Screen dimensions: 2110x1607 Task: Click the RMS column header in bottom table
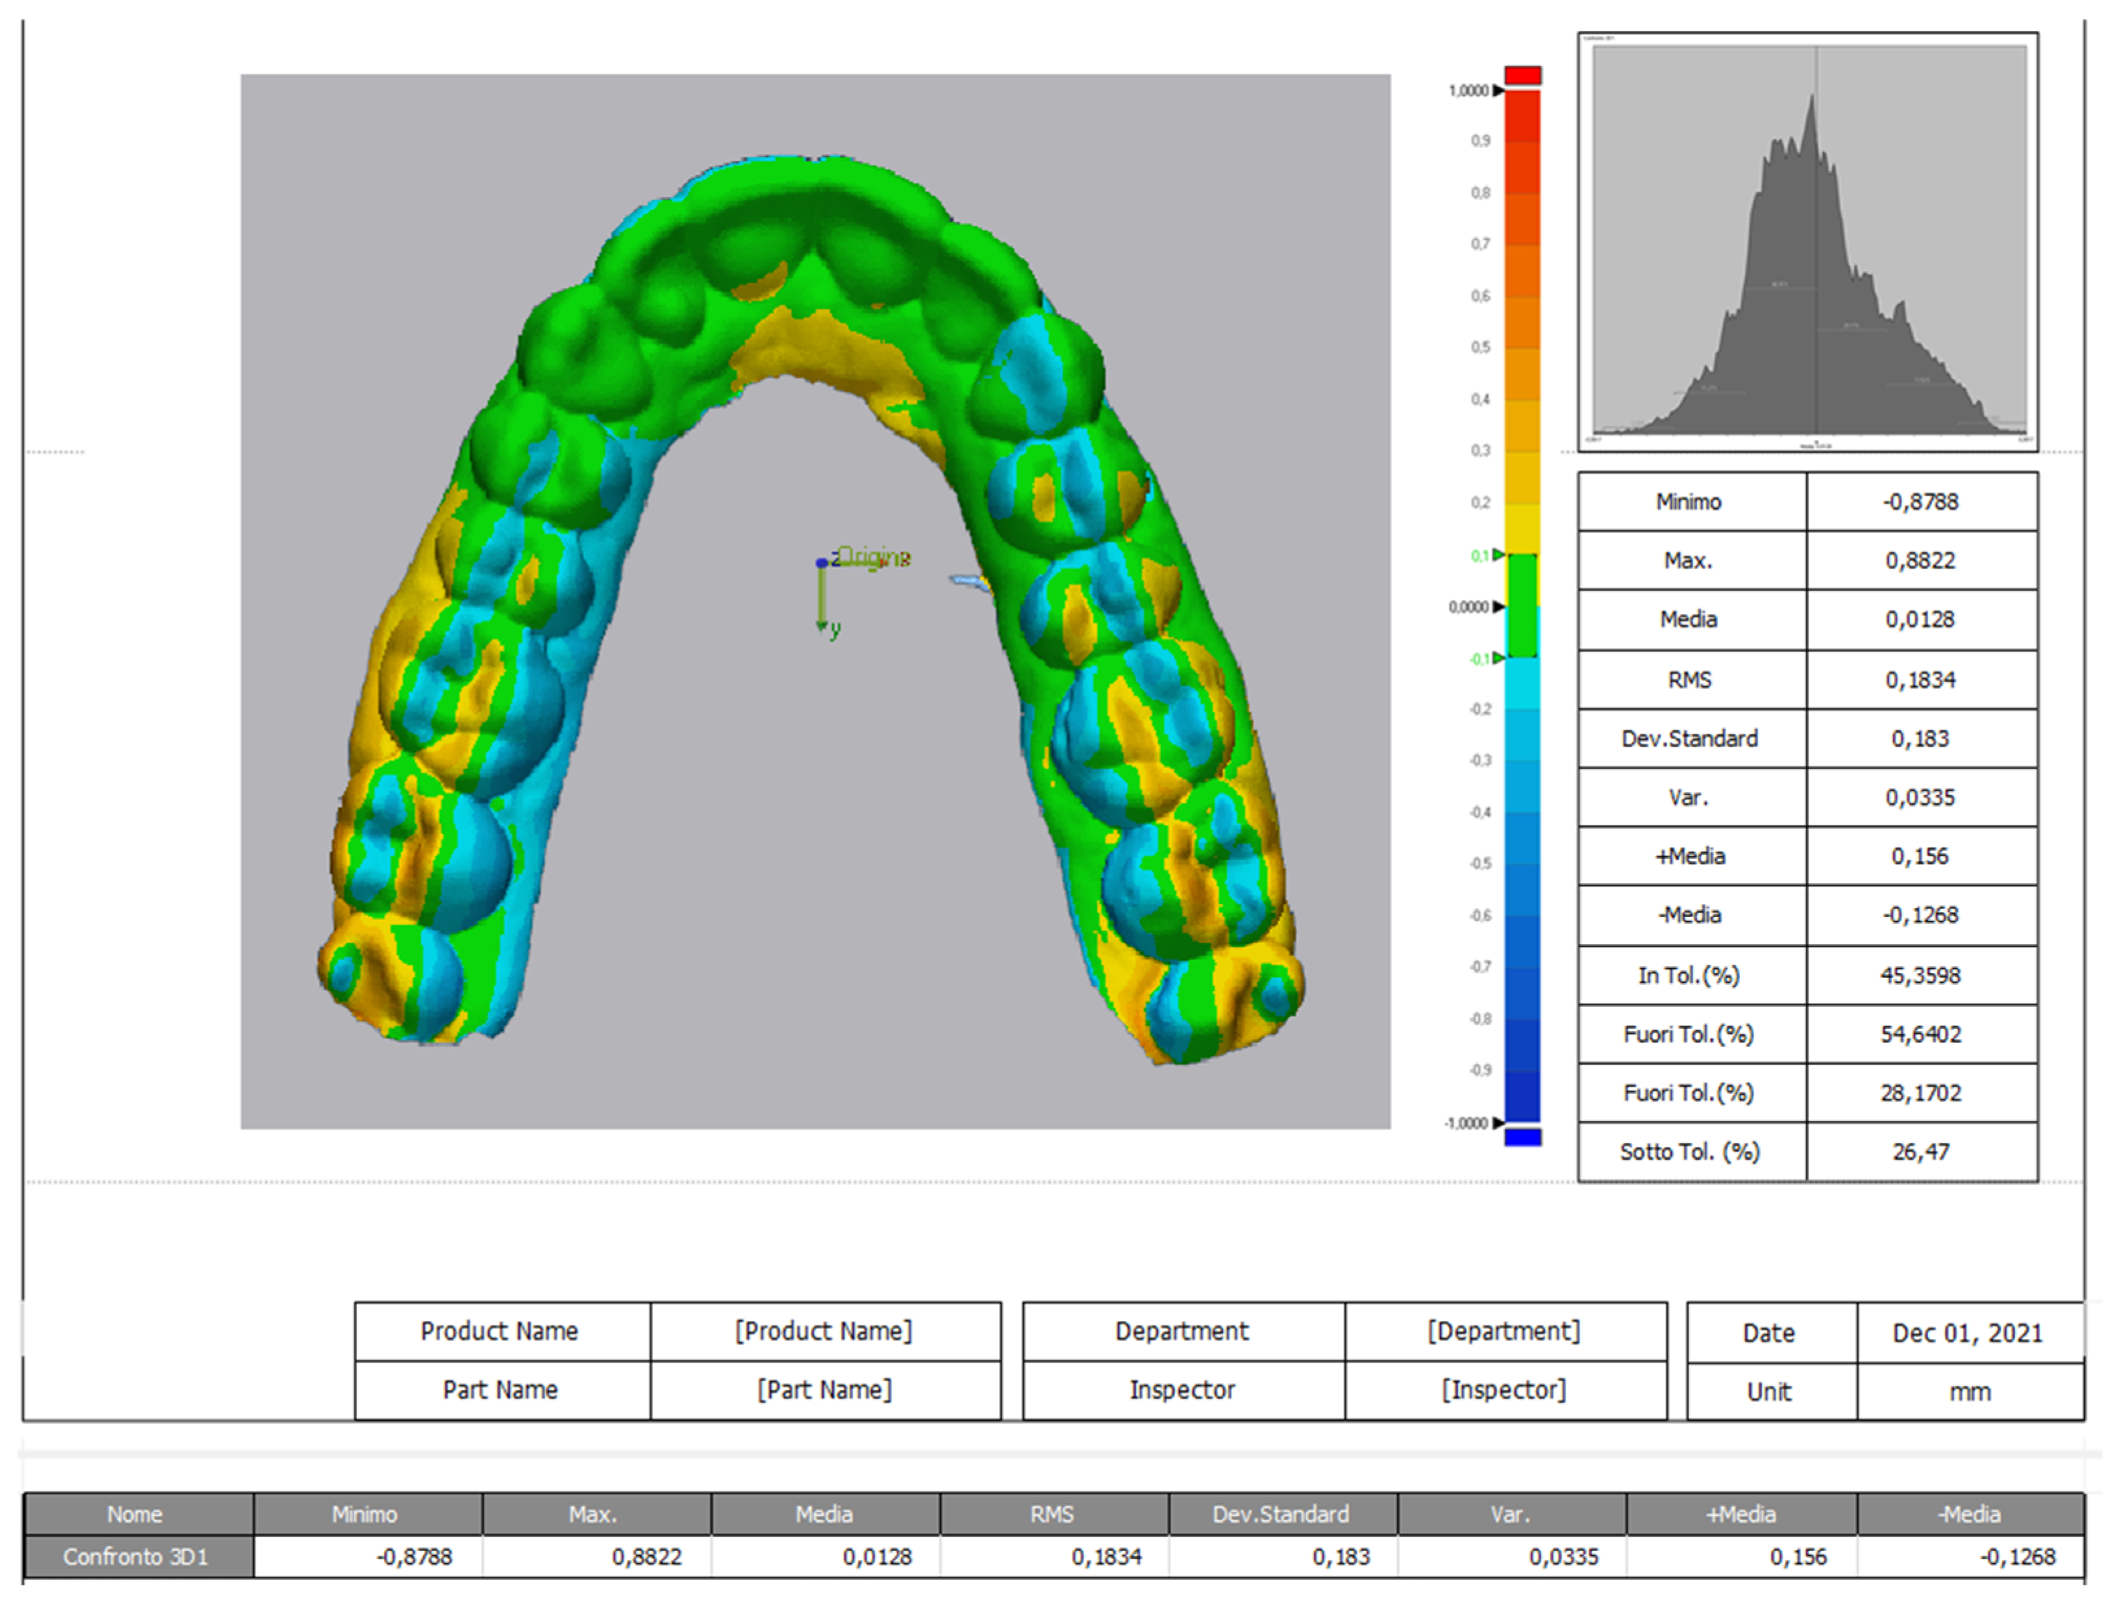(1052, 1514)
